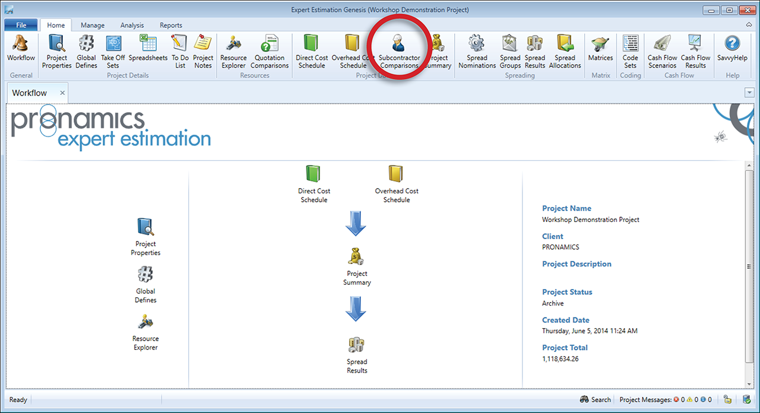Open the File menu
This screenshot has width=760, height=413.
(x=21, y=25)
